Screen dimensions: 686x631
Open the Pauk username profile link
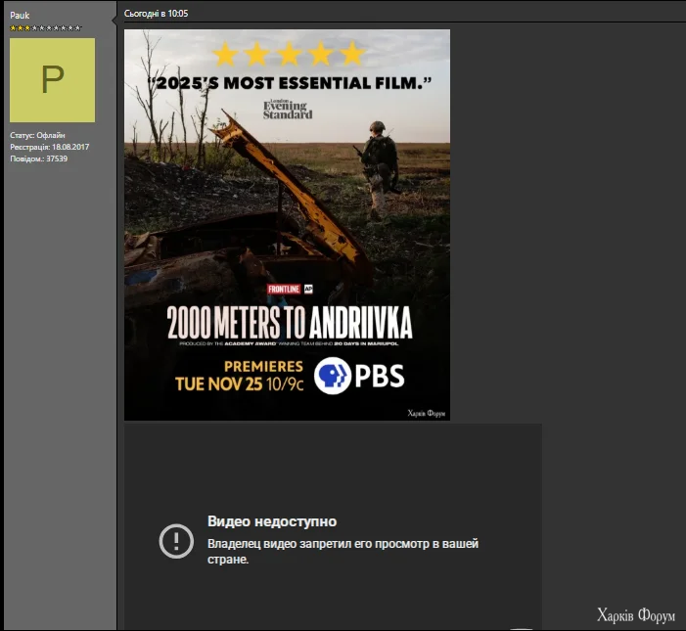click(x=20, y=16)
